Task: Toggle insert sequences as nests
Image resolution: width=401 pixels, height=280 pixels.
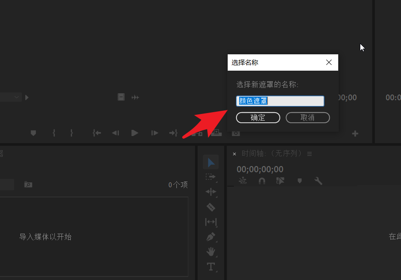Action: point(280,181)
